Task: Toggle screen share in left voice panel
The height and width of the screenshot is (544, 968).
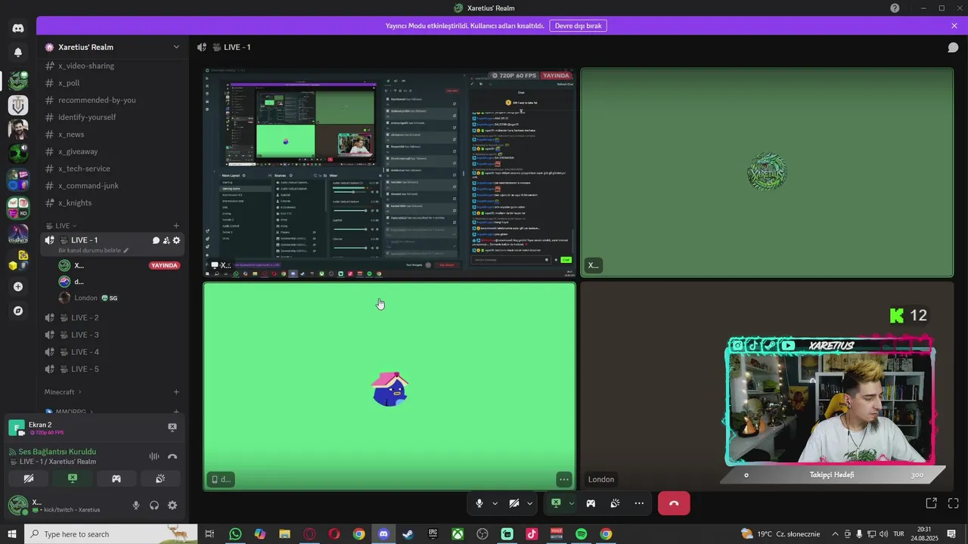Action: pyautogui.click(x=73, y=478)
